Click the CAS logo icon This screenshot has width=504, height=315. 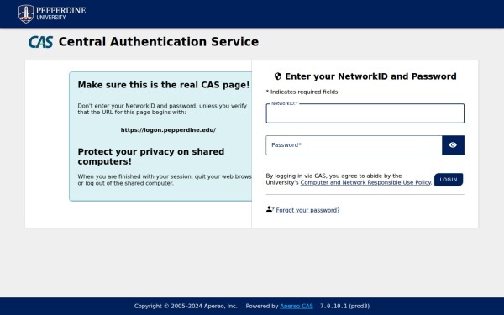tap(41, 42)
